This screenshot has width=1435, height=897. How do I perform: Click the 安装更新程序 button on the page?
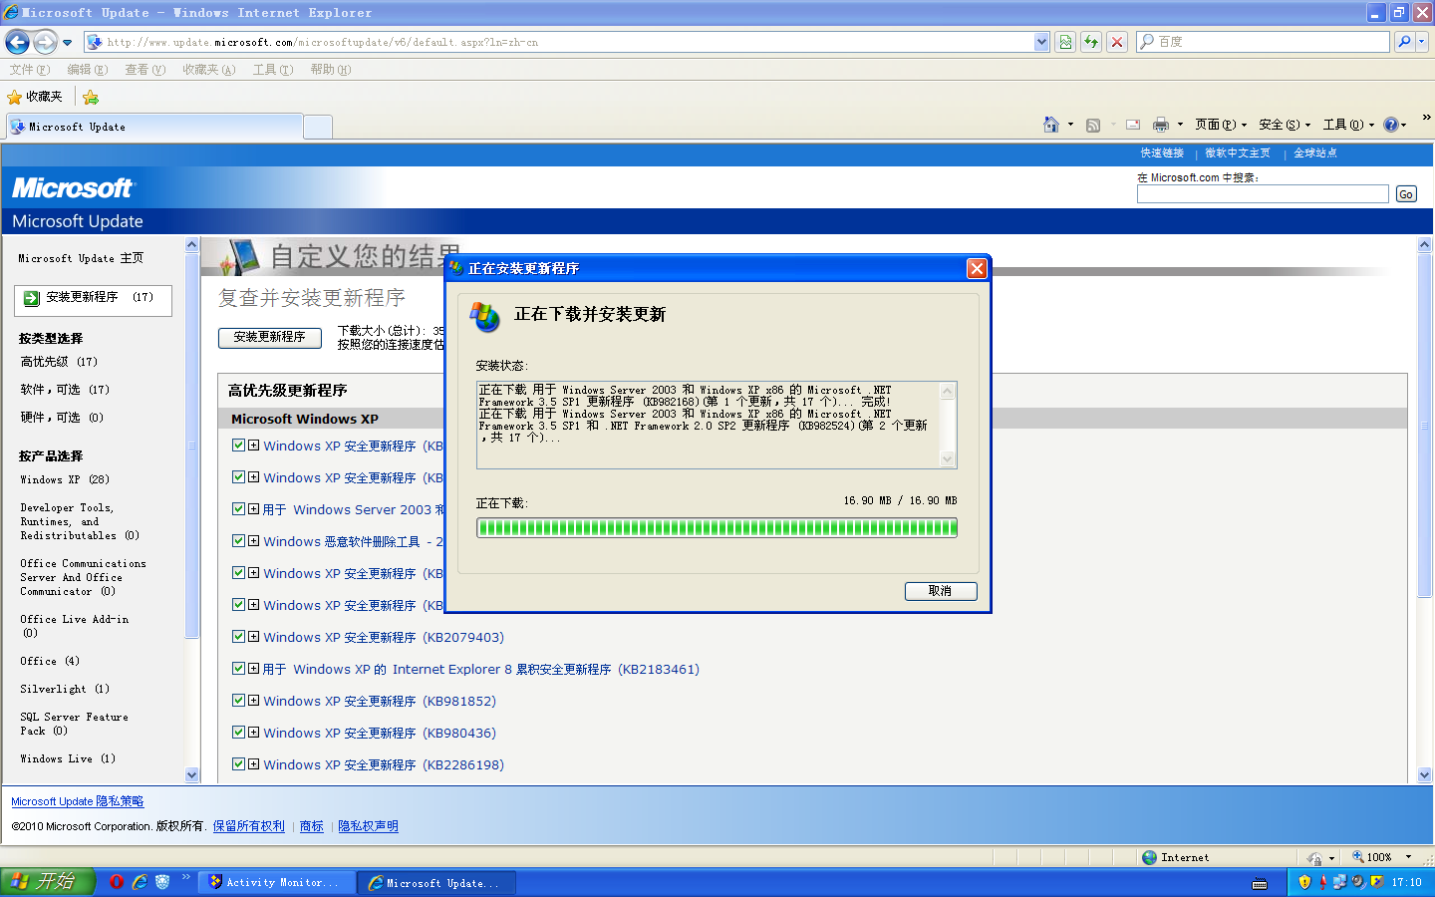270,338
